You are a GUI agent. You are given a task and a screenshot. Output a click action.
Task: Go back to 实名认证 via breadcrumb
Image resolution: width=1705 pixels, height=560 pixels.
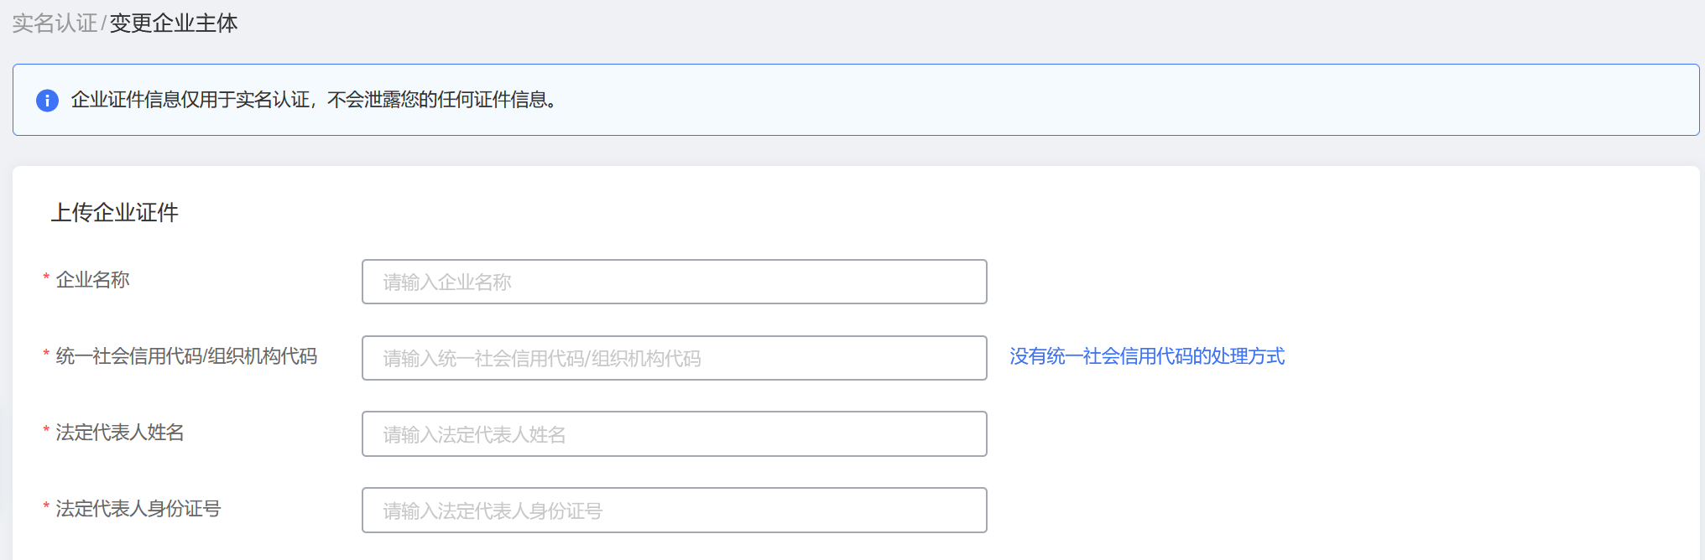coord(55,23)
